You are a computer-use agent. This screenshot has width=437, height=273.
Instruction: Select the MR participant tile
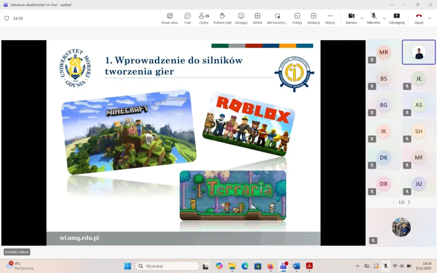pos(384,53)
